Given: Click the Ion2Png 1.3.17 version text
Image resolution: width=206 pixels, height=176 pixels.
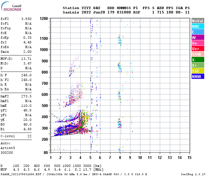Looking at the screenshot, I should [x=193, y=174].
